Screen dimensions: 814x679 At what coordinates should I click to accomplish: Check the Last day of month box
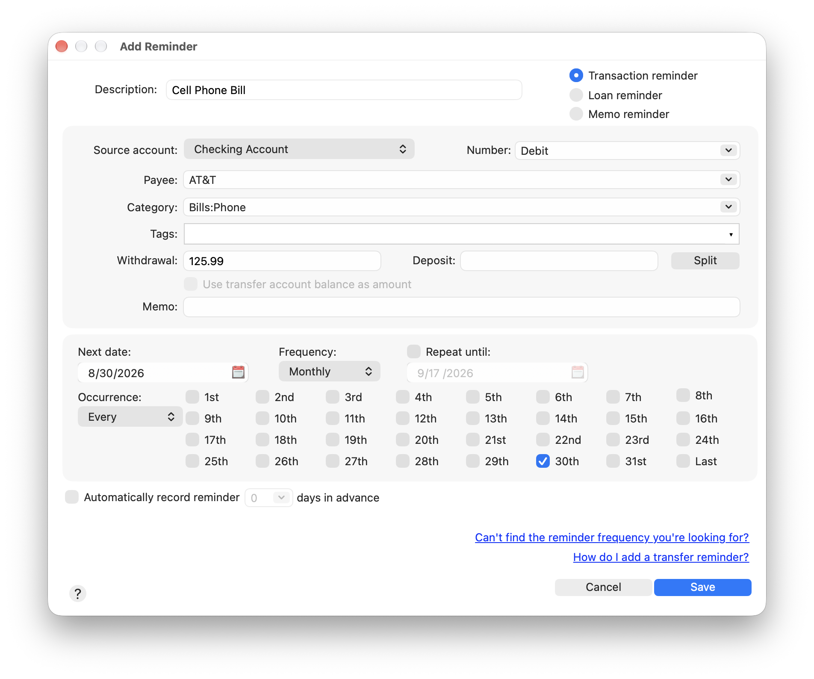683,461
